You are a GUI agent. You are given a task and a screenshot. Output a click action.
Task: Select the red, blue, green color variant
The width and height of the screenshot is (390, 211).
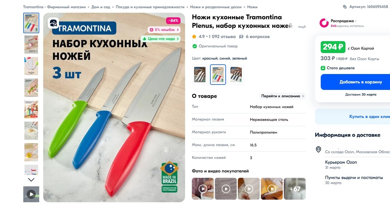coord(218,74)
